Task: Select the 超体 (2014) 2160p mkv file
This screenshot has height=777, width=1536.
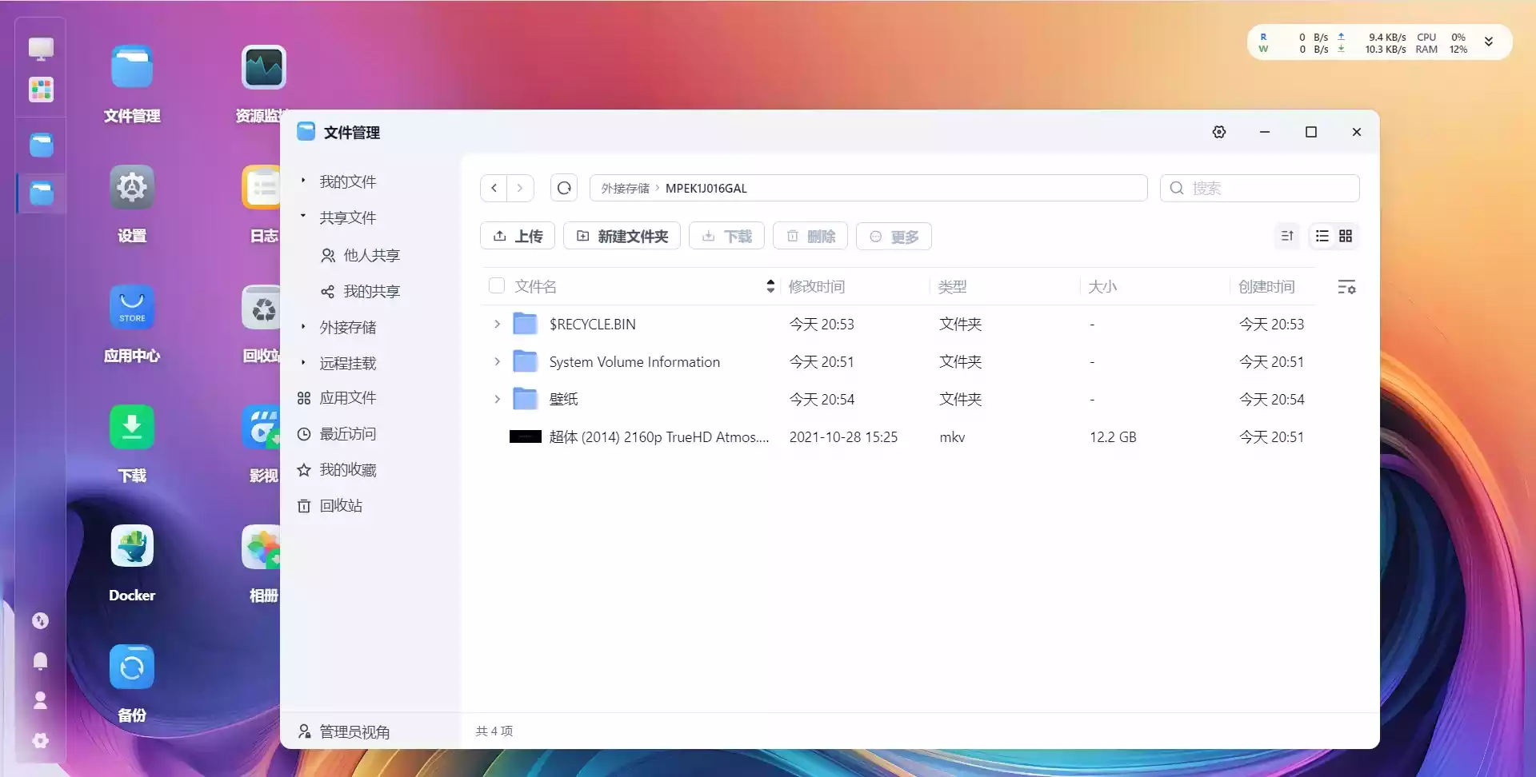Action: tap(658, 437)
